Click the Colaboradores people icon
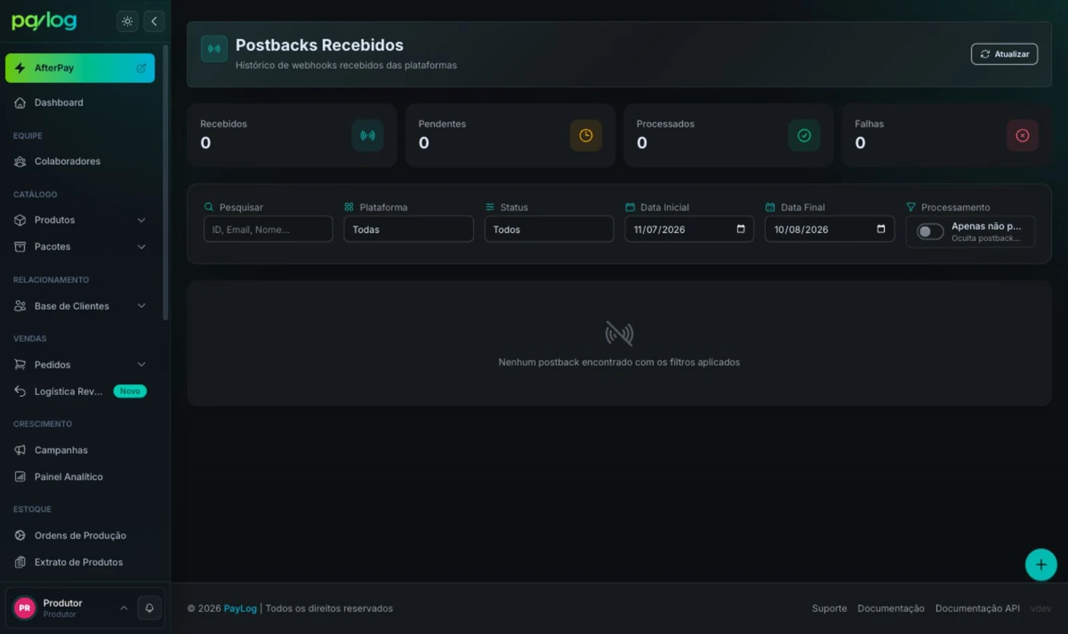 coord(20,161)
